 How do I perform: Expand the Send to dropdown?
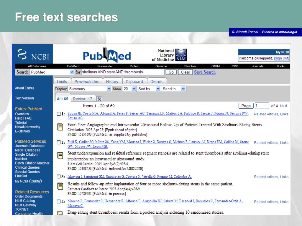coord(174,89)
